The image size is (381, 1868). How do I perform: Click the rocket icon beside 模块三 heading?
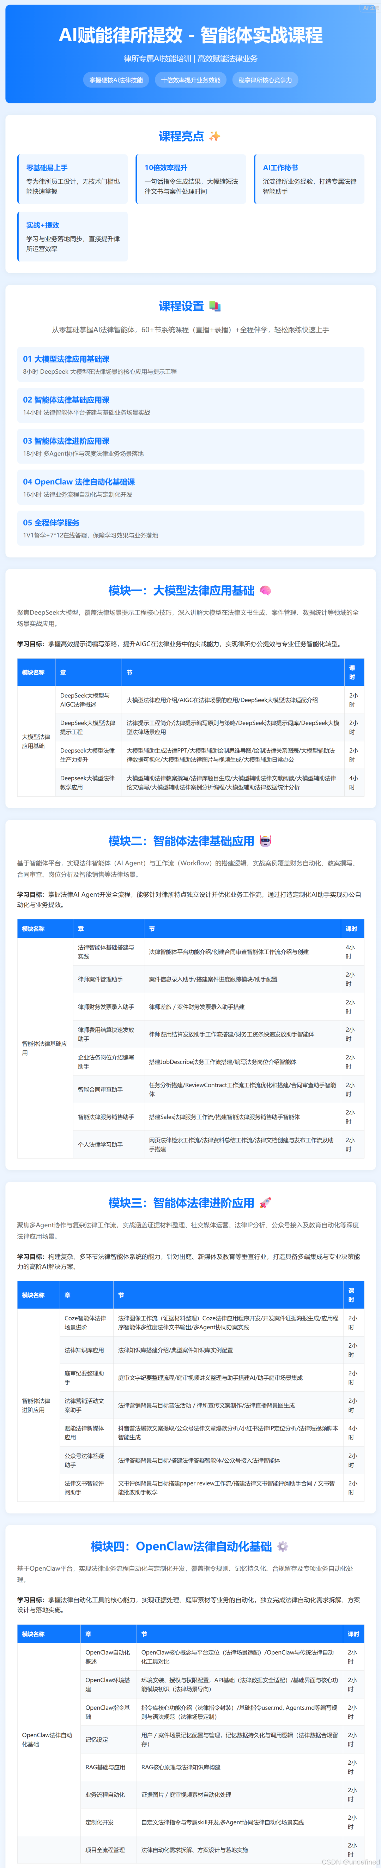click(x=265, y=1203)
